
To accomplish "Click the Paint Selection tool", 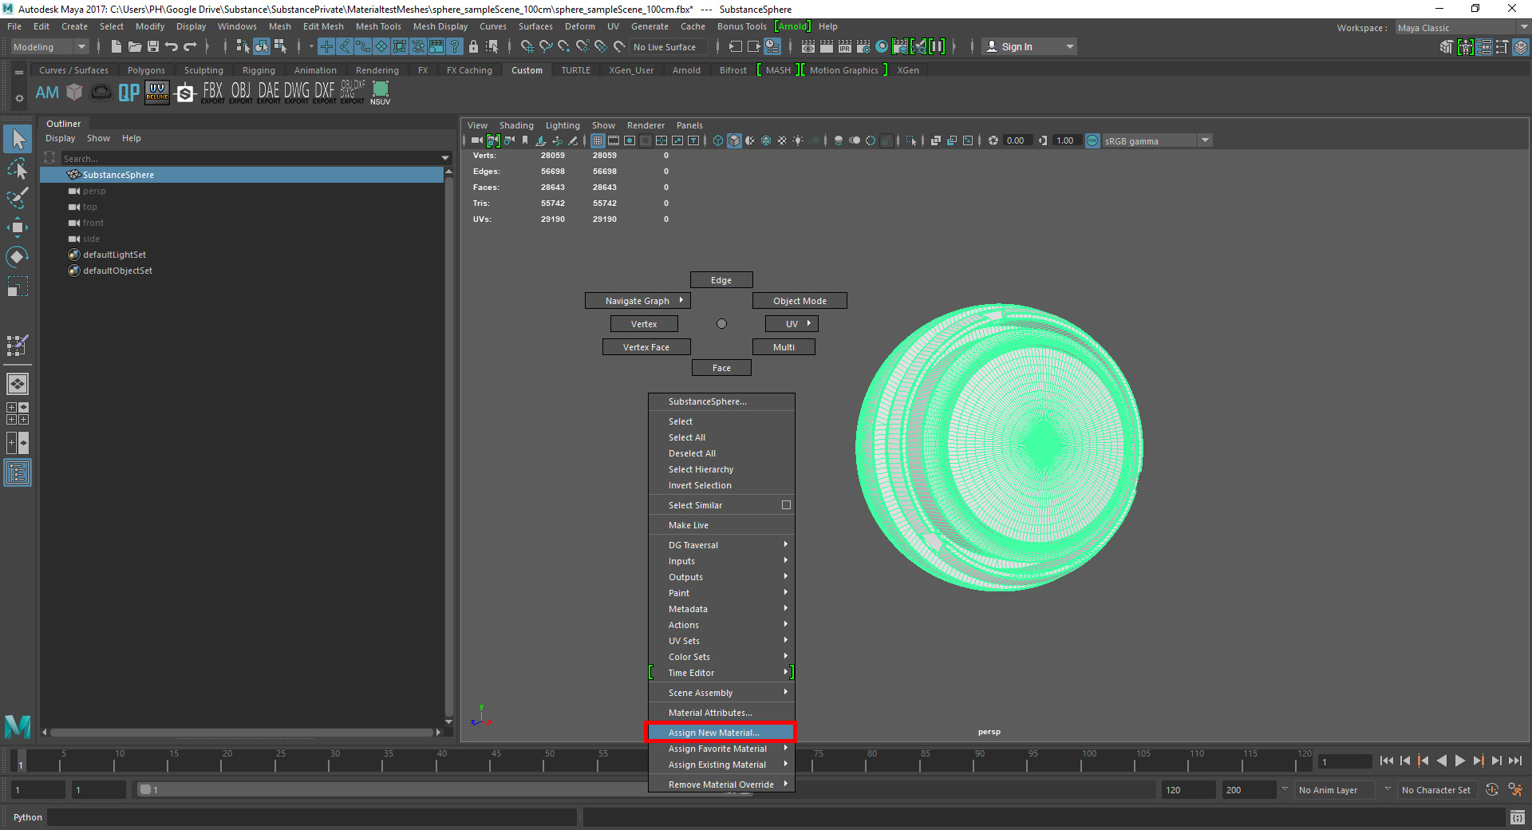I will coord(18,198).
